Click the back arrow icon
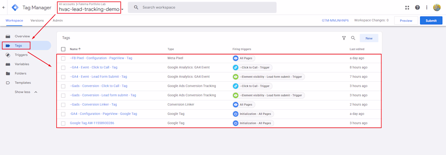The width and height of the screenshot is (446, 155). (3, 8)
